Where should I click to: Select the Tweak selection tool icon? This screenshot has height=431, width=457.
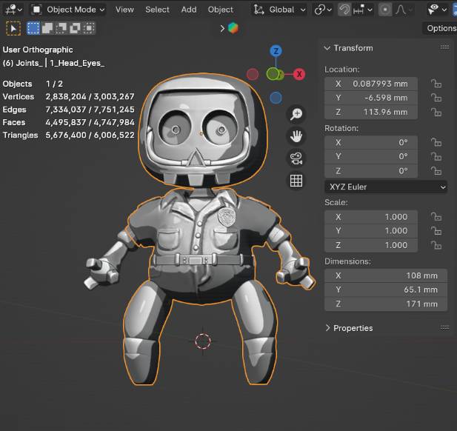13,28
